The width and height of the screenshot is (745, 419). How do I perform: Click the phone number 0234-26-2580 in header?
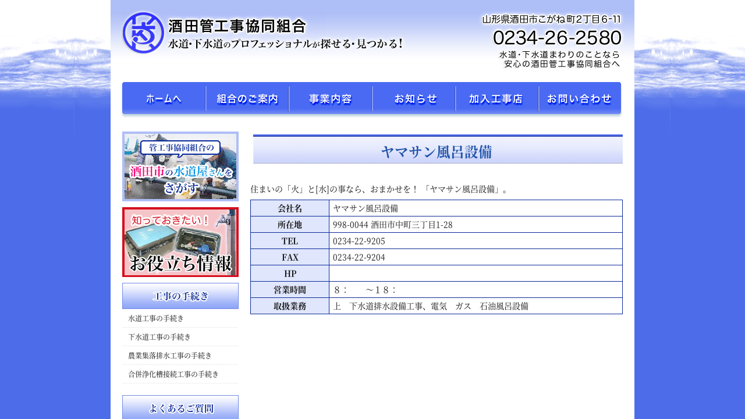point(557,38)
